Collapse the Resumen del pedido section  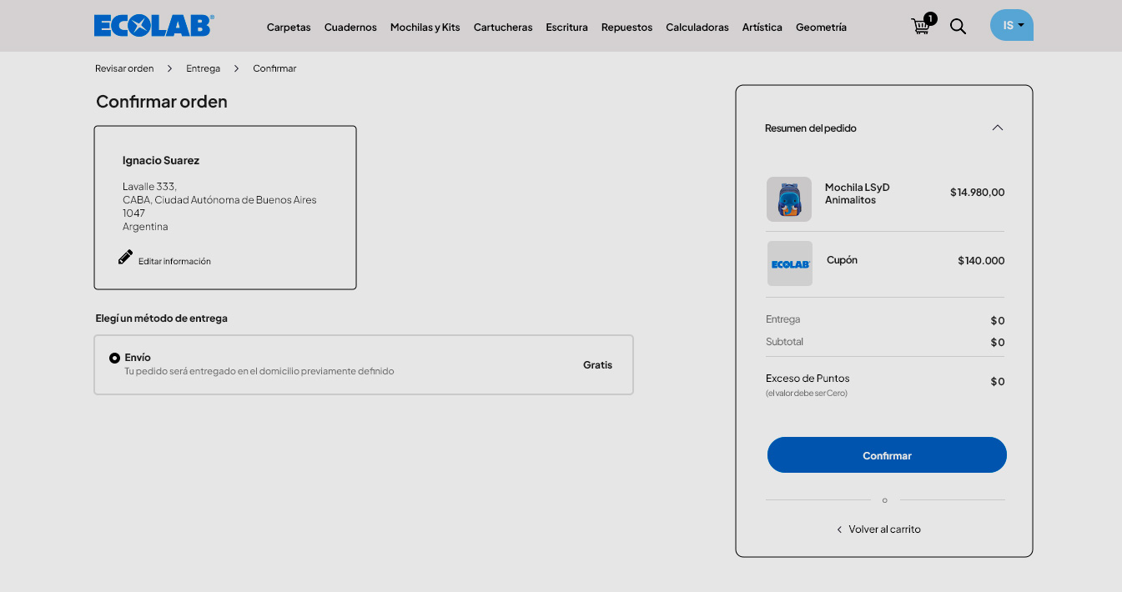(x=997, y=128)
